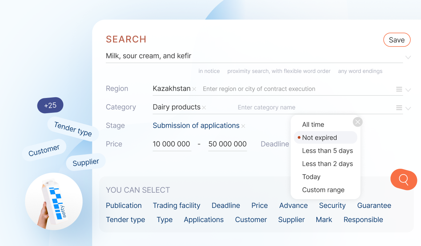The height and width of the screenshot is (246, 421).
Task: Select the Not expired deadline option
Action: tap(320, 138)
